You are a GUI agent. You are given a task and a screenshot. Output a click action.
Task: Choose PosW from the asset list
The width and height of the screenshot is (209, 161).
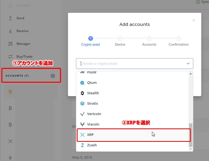[132, 72]
